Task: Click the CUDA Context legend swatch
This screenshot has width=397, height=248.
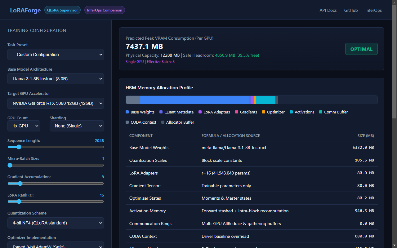Action: click(x=127, y=122)
